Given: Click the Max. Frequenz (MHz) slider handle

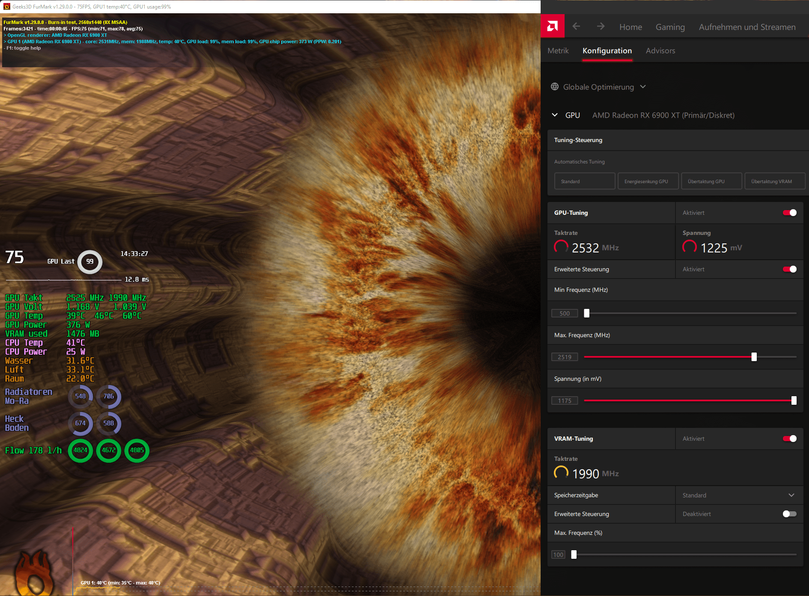Looking at the screenshot, I should (754, 357).
